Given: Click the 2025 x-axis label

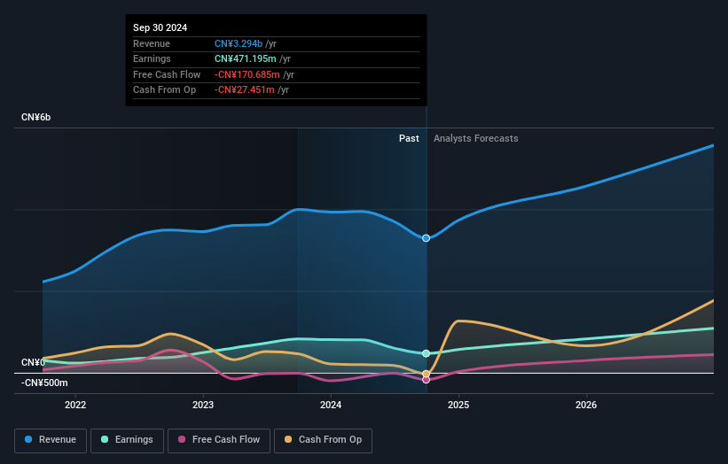Looking at the screenshot, I should pyautogui.click(x=458, y=406).
